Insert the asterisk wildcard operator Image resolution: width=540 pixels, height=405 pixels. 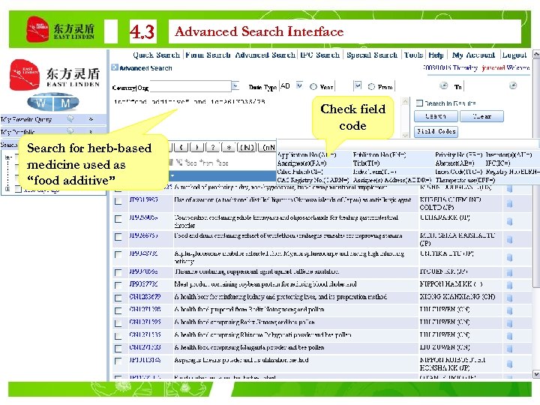tap(229, 148)
